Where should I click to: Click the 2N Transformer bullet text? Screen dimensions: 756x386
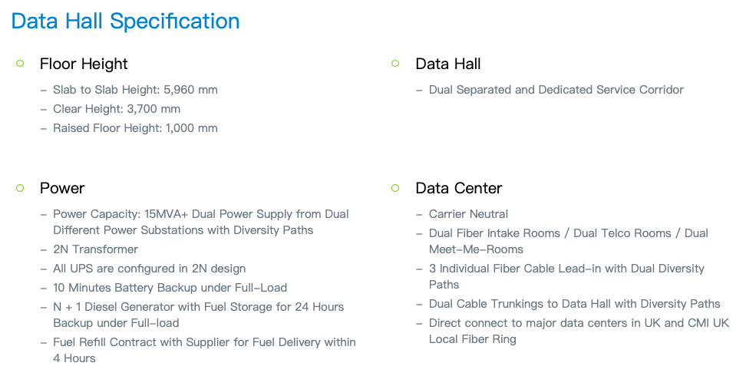pos(95,249)
